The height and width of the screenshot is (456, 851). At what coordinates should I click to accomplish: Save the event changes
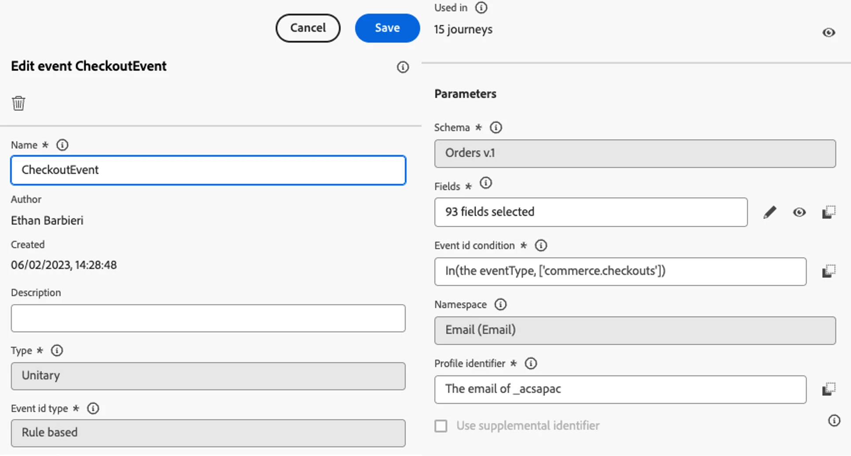pyautogui.click(x=387, y=28)
